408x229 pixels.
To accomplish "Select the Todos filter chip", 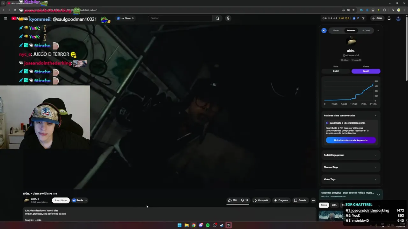I will coord(324,205).
